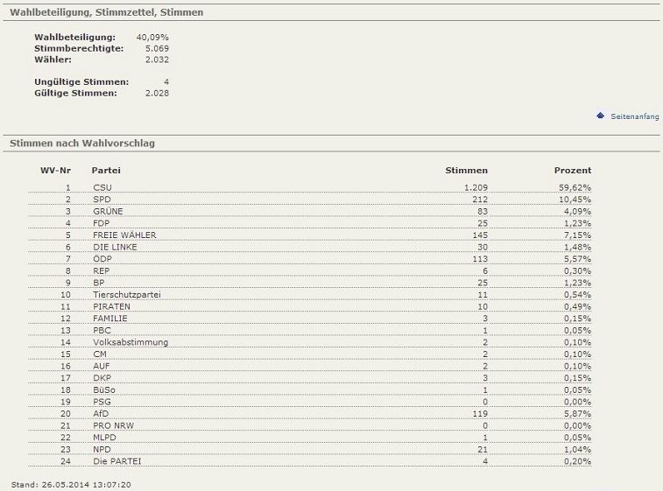The width and height of the screenshot is (663, 491).
Task: Click the NPD party label
Action: (x=102, y=449)
